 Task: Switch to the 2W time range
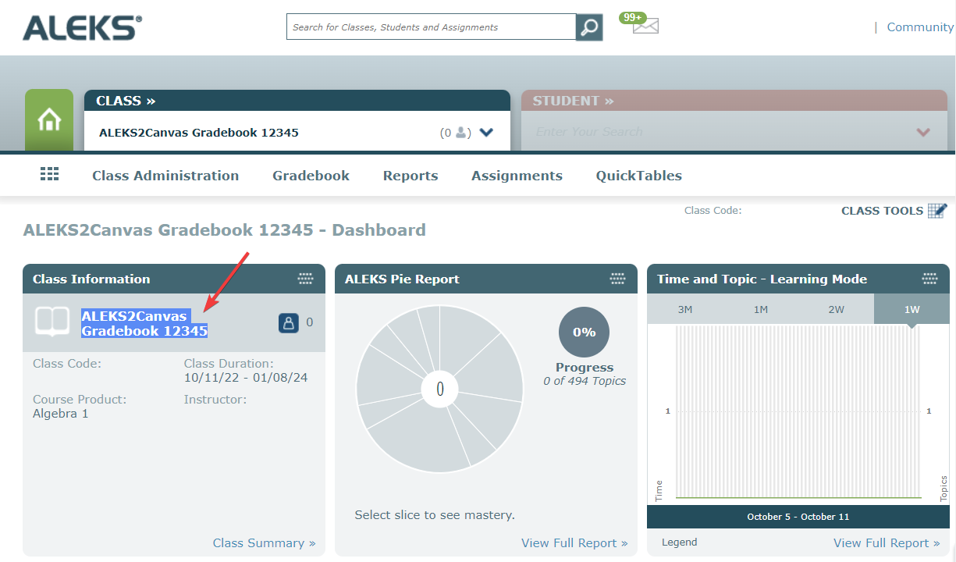[x=836, y=309]
